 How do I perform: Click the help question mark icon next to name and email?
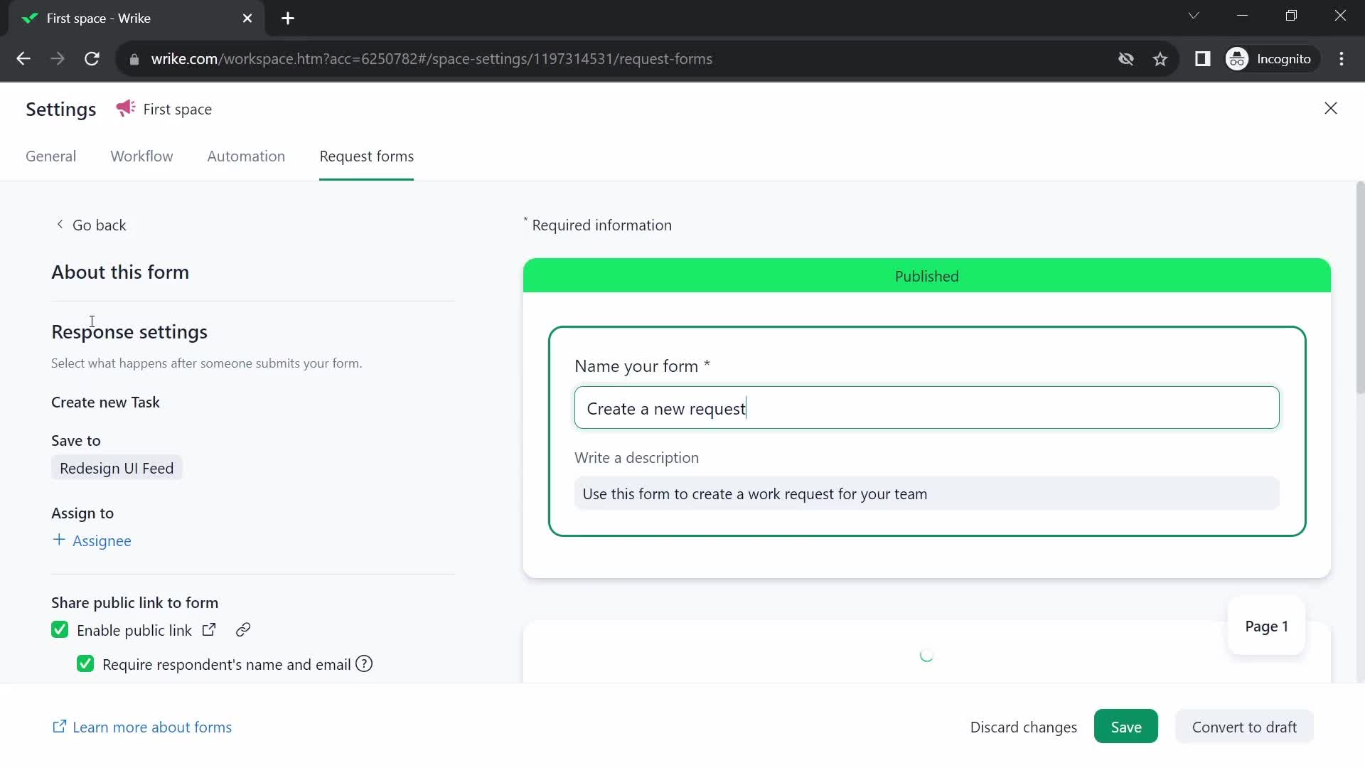(x=364, y=664)
